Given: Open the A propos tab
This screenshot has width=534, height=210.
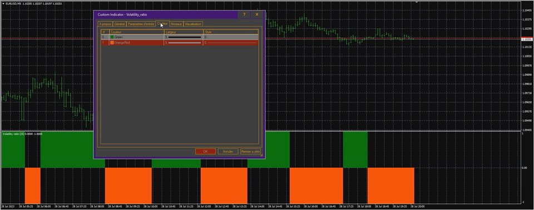Looking at the screenshot, I should [105, 24].
